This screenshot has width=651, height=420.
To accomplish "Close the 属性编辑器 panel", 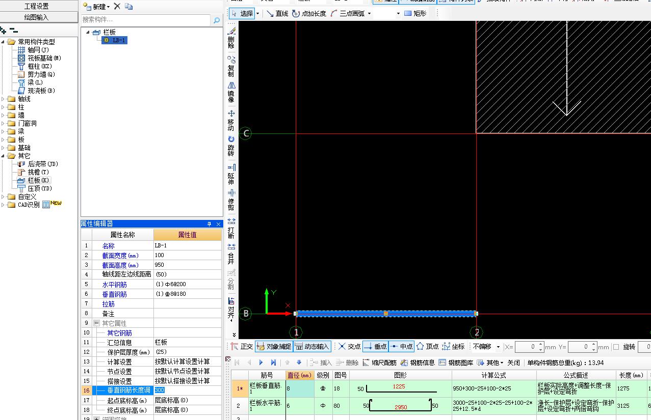I will [x=219, y=224].
